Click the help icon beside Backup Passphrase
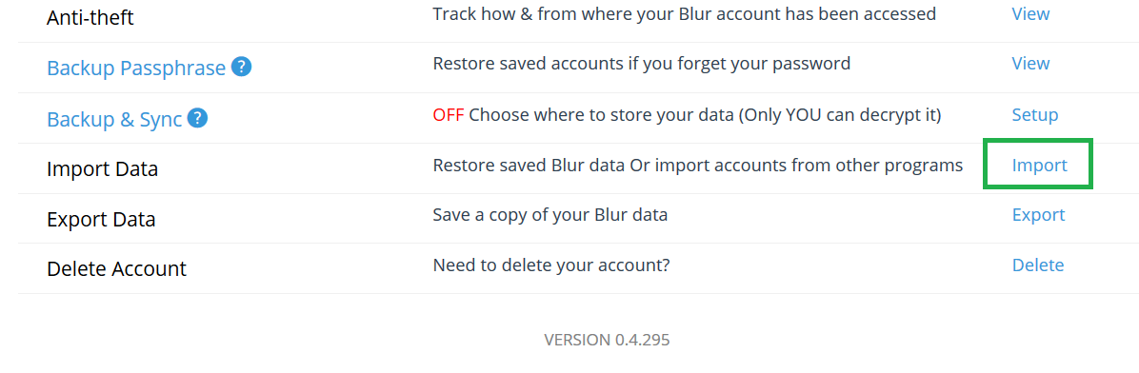This screenshot has width=1139, height=373. [241, 67]
